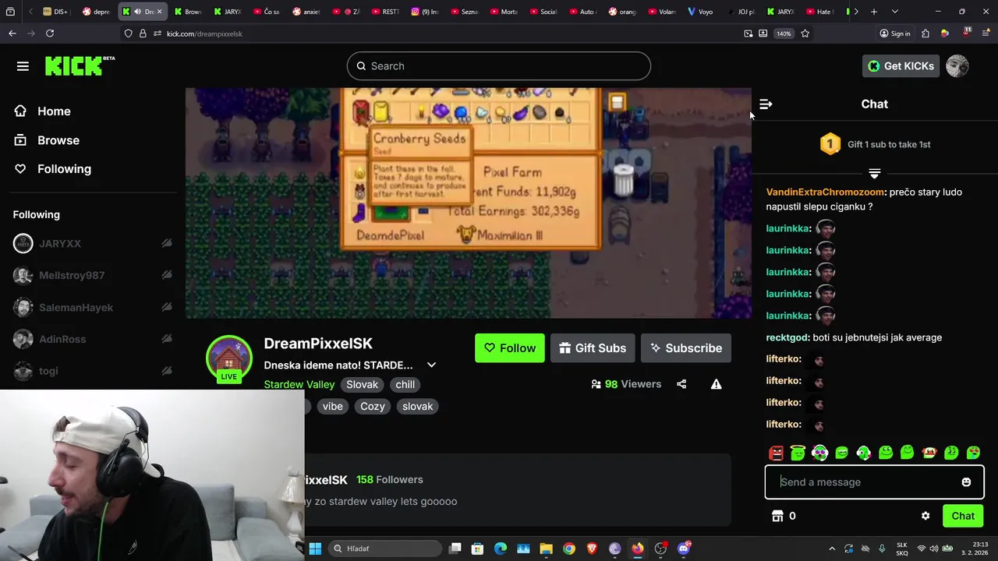Insert the halo angel emote
Screen dimensions: 998x561
(x=798, y=453)
